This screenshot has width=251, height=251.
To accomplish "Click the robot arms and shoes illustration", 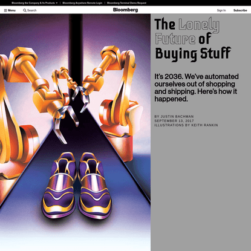I will click(75, 132).
